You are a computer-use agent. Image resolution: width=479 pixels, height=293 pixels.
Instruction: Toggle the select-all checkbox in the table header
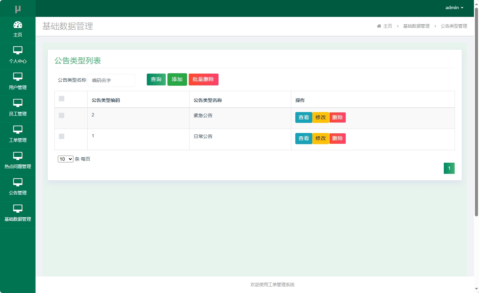tap(61, 98)
